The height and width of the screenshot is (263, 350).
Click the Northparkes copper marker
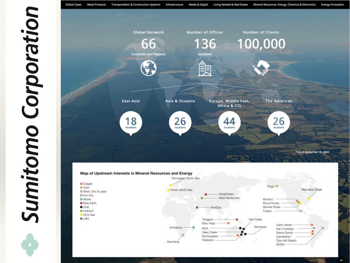click(238, 235)
